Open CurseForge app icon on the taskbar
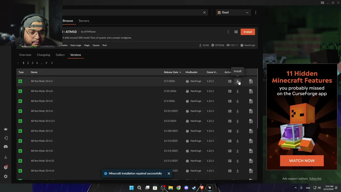341x192 pixels. coord(210,188)
